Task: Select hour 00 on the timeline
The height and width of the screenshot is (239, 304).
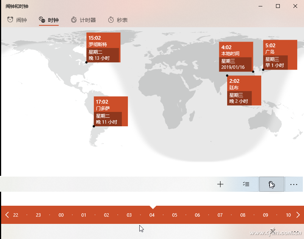Action: point(61,215)
